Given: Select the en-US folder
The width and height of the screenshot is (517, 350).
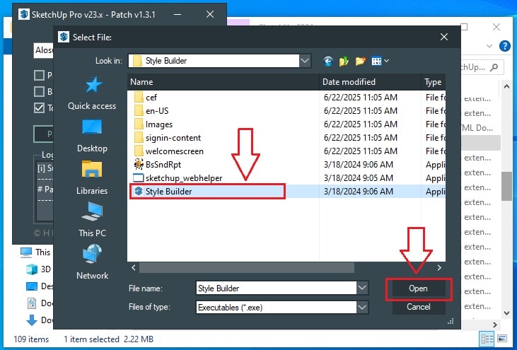Looking at the screenshot, I should pyautogui.click(x=151, y=111).
